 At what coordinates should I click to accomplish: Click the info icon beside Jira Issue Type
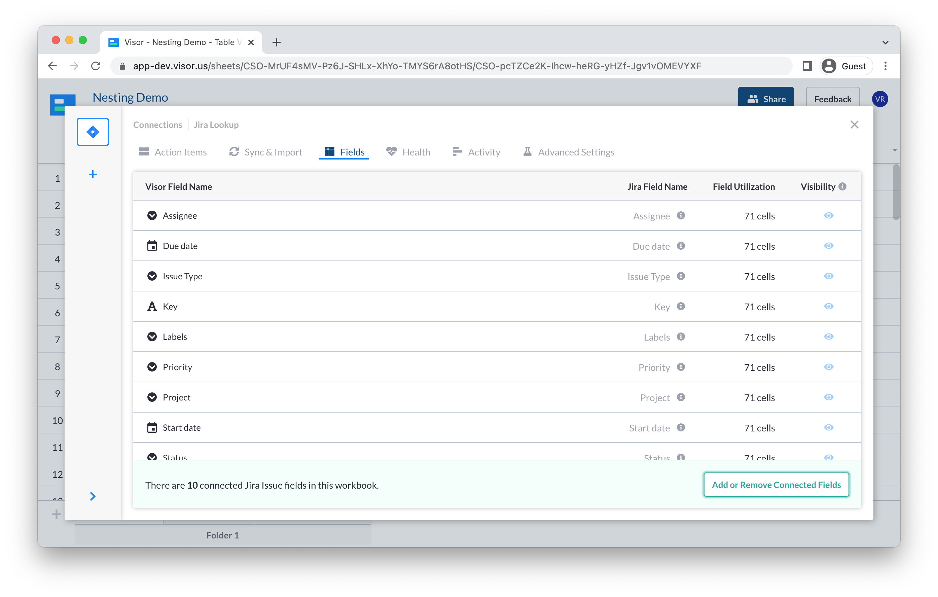point(681,276)
